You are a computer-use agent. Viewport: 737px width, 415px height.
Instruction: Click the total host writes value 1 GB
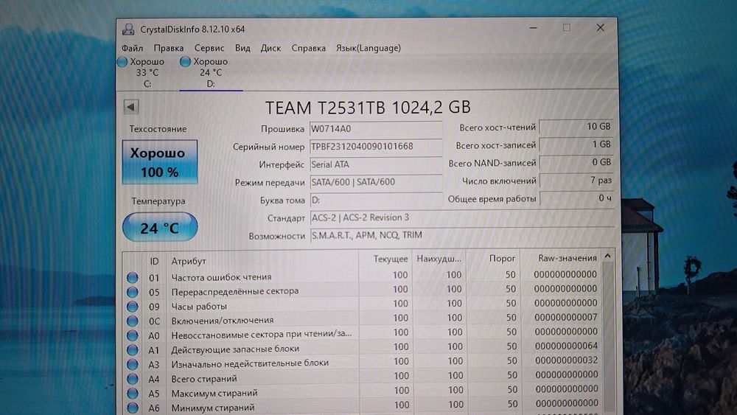pos(576,144)
